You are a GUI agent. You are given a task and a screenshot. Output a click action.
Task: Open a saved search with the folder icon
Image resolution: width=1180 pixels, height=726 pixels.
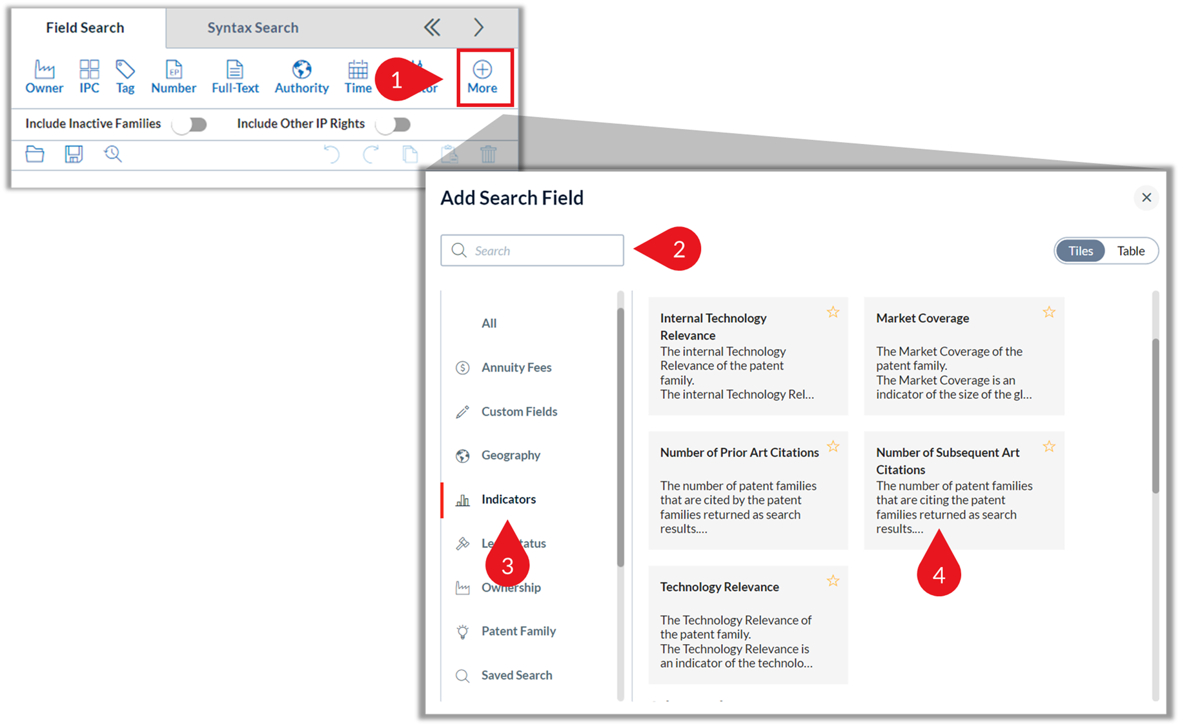pos(34,154)
